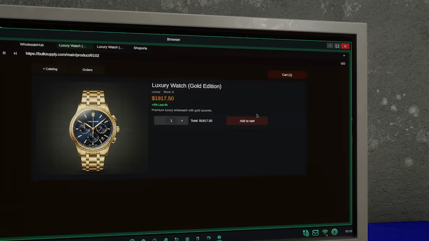Open the settings gear in the taskbar
The width and height of the screenshot is (429, 241).
point(334,232)
